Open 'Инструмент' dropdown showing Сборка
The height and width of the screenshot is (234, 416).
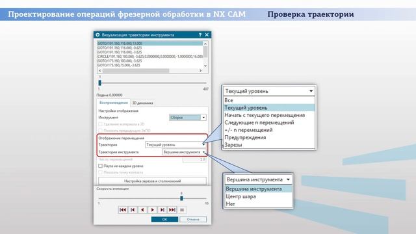(x=188, y=118)
